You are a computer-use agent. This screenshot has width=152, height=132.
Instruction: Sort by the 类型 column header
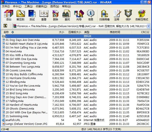click(x=95, y=32)
